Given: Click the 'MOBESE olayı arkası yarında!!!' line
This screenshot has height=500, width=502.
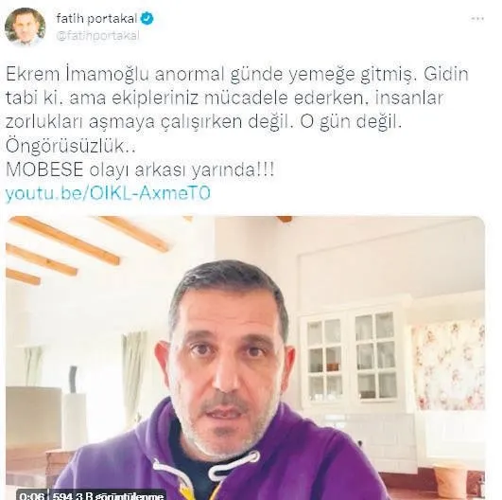Looking at the screenshot, I should (140, 170).
